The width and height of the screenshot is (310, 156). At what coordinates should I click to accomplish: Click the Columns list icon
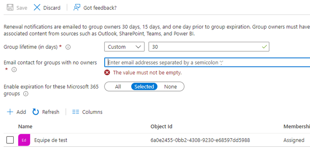76,112
